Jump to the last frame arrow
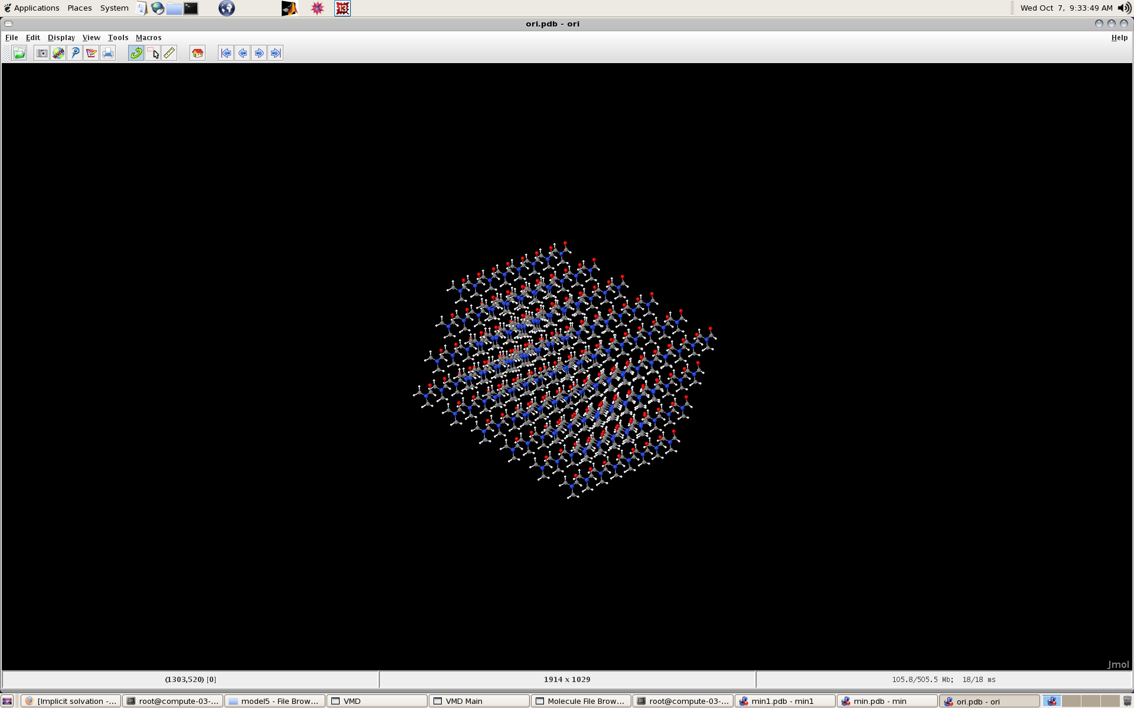Viewport: 1134px width, 708px height. point(275,53)
